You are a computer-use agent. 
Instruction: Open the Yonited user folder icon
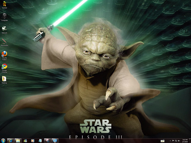click(x=4, y=4)
